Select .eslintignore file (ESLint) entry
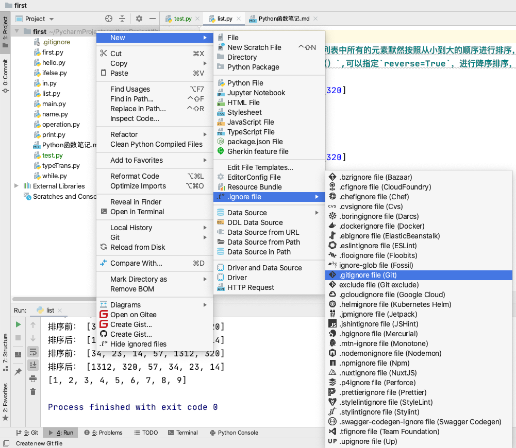The image size is (516, 448). coord(419,246)
